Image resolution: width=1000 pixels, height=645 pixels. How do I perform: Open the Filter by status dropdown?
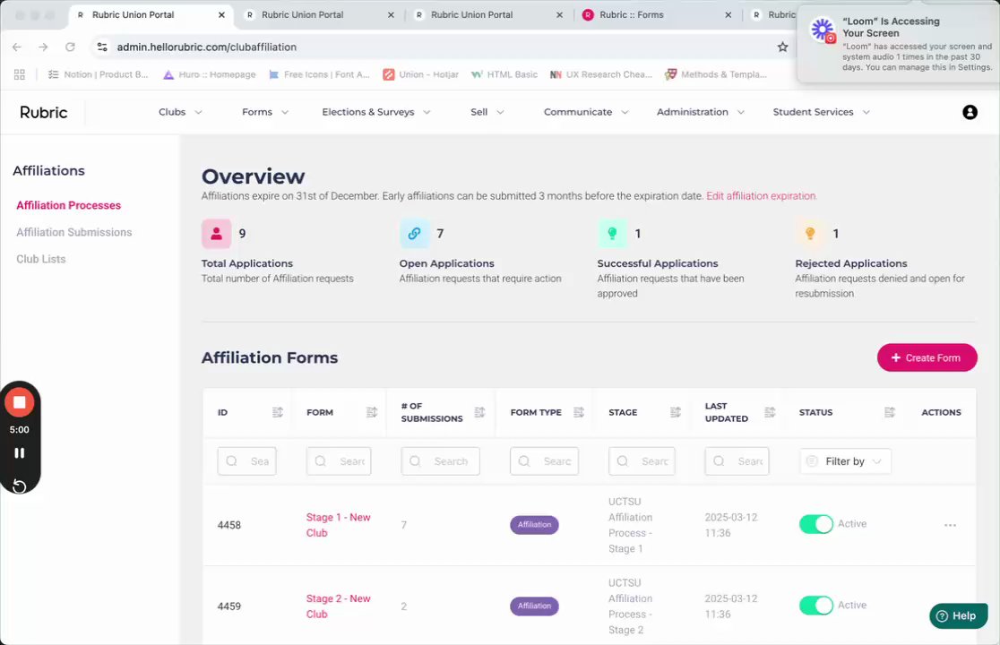click(x=845, y=461)
